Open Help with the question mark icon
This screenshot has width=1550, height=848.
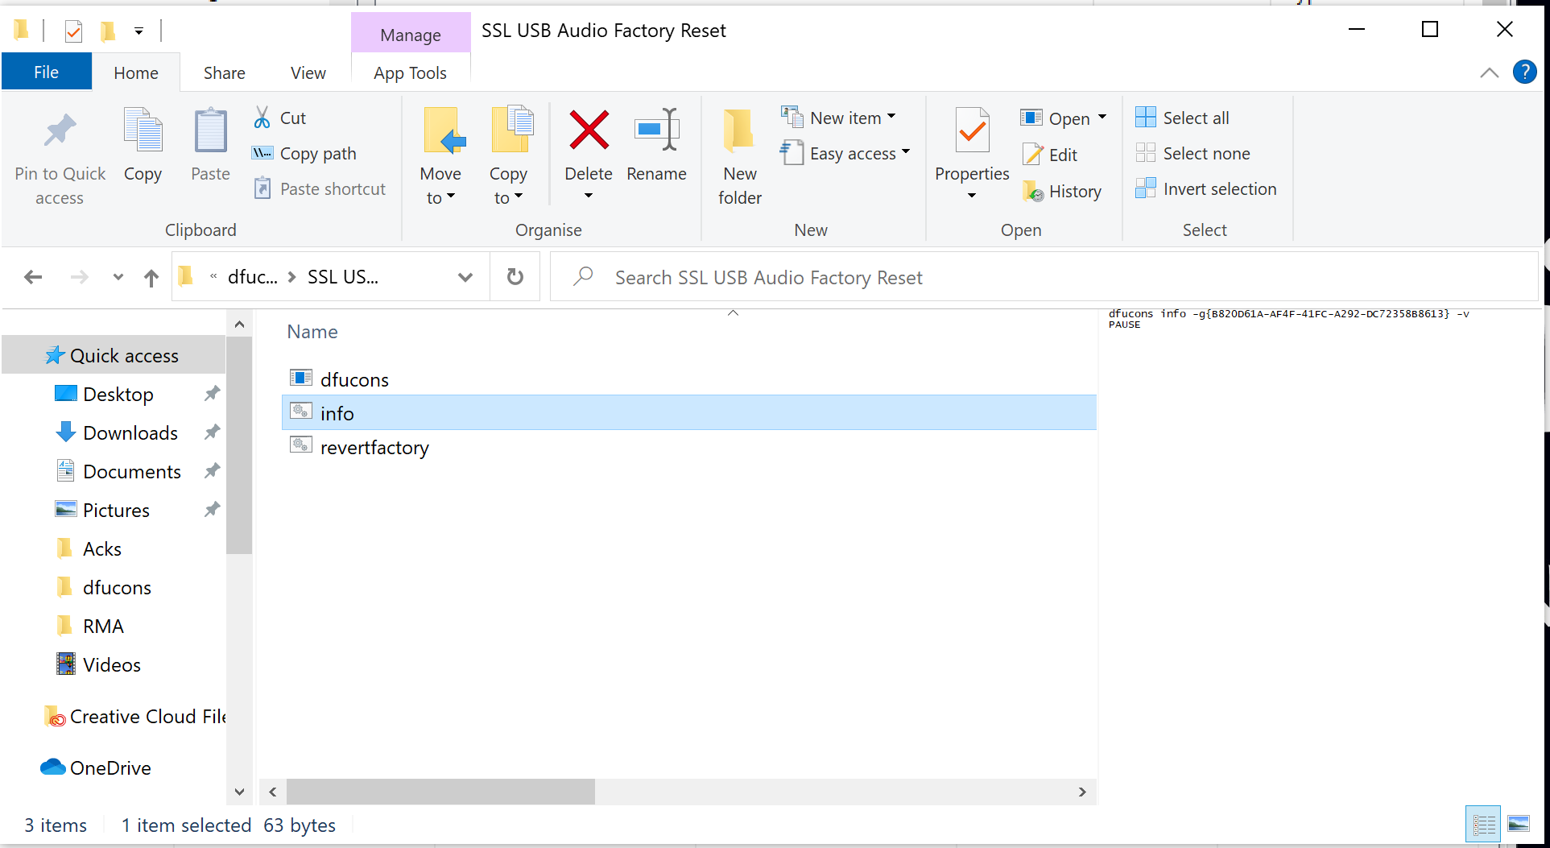click(x=1525, y=72)
